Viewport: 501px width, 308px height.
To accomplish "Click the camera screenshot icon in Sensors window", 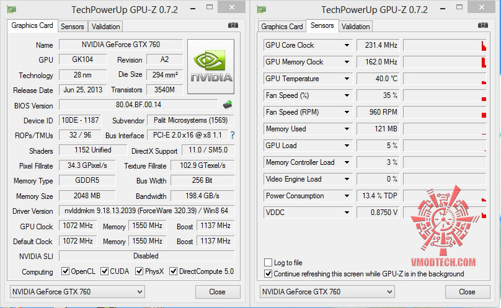I will (482, 25).
